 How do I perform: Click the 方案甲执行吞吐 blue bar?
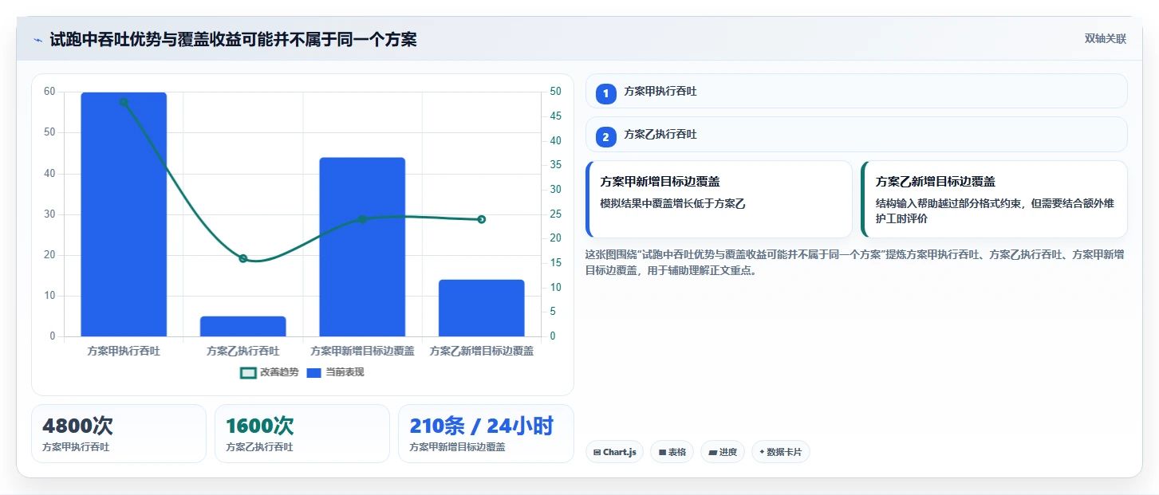124,214
